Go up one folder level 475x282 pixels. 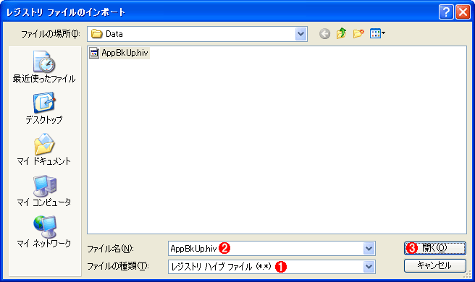[342, 33]
